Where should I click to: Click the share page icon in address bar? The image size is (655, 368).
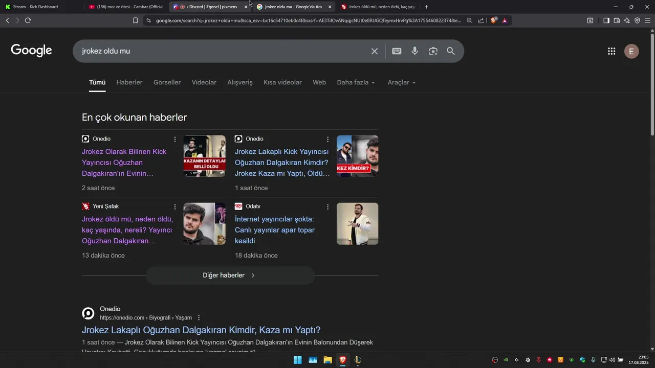pyautogui.click(x=481, y=20)
